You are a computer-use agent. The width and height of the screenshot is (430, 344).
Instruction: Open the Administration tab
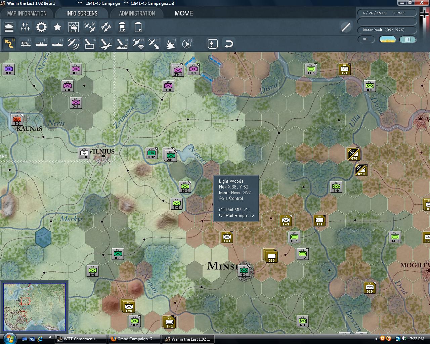coord(137,13)
